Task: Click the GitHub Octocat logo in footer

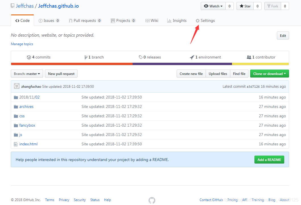Action: click(152, 200)
